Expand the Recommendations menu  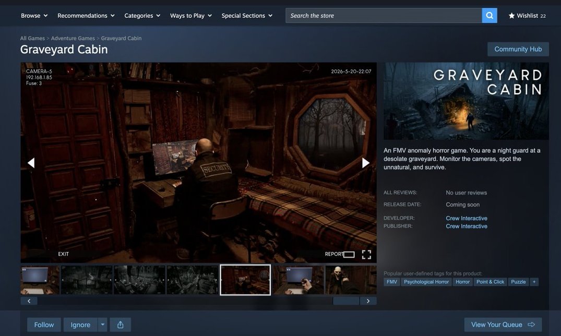(86, 15)
